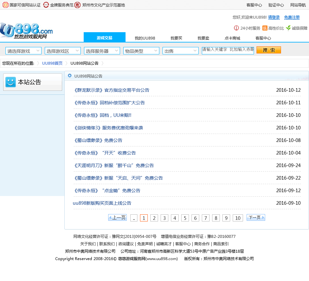309x281 pixels.
Task: Open 《传奇永恒》回档，UU来赔!! announcement
Action: pyautogui.click(x=102, y=115)
